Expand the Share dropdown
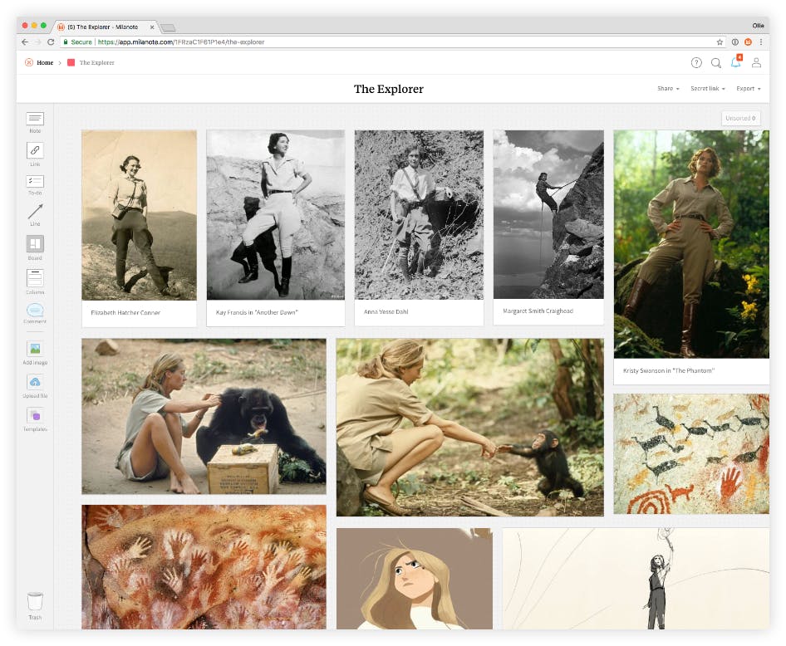The width and height of the screenshot is (786, 646). click(x=668, y=89)
